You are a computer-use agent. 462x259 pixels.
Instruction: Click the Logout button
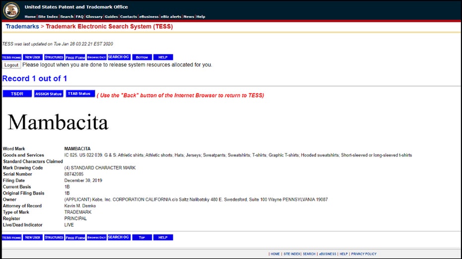[11, 65]
